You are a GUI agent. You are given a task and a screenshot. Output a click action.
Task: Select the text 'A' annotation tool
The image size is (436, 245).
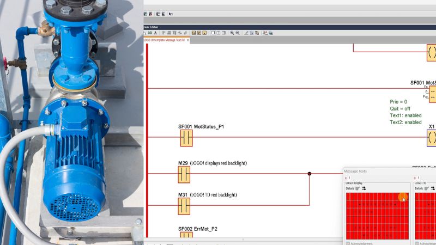click(x=155, y=33)
